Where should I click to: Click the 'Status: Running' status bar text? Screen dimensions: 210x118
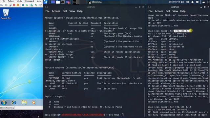pos(7,108)
